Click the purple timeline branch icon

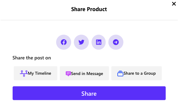click(x=24, y=73)
